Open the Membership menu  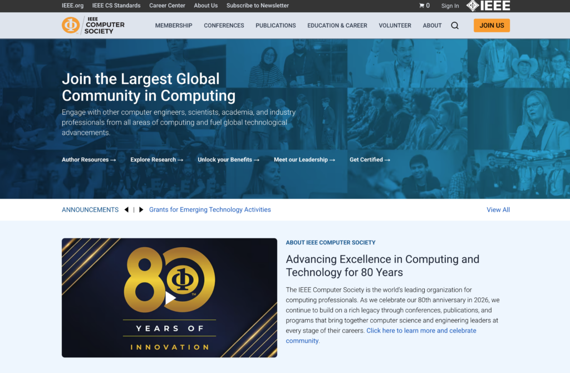[x=174, y=26]
